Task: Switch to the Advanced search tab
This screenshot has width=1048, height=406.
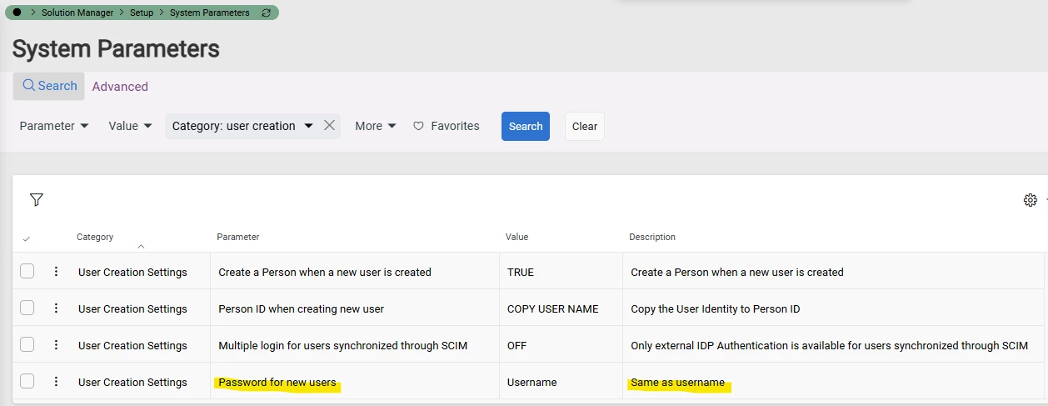Action: click(x=120, y=87)
